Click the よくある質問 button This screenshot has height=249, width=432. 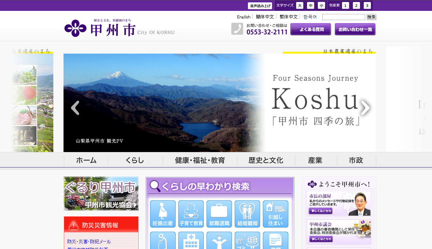[310, 29]
